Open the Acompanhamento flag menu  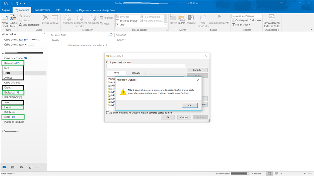[x=219, y=21]
